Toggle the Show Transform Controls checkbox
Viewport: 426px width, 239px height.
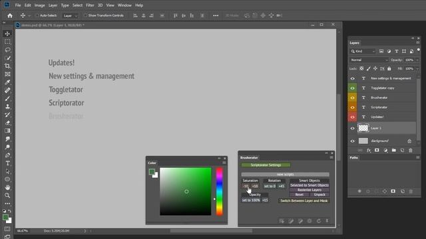pos(86,15)
